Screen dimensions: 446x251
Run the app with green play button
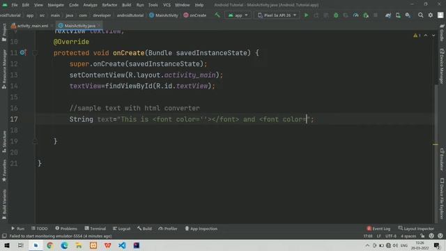click(307, 15)
